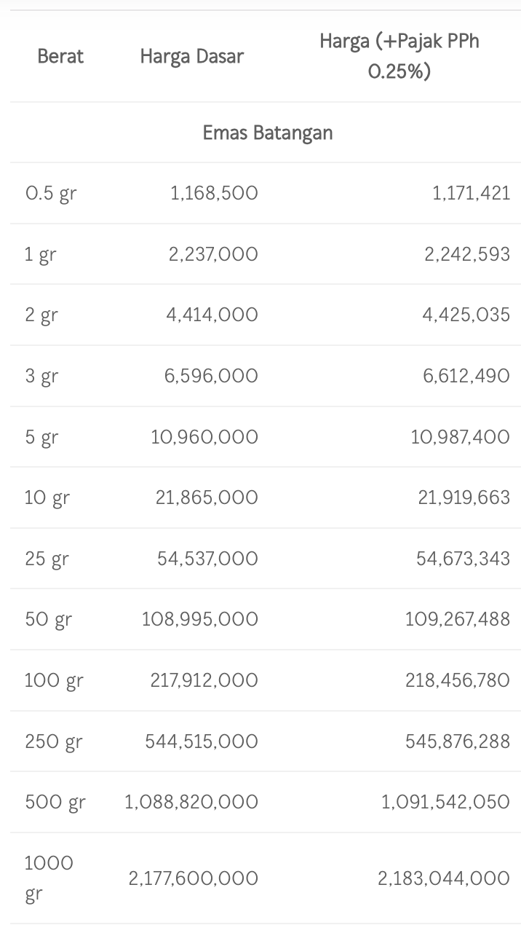Click the 10 gr weight cell
The image size is (521, 925).
pos(47,497)
